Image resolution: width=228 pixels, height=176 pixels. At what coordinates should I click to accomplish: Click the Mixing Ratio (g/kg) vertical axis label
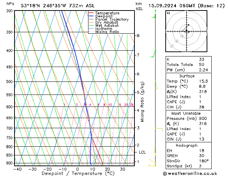click(142, 102)
